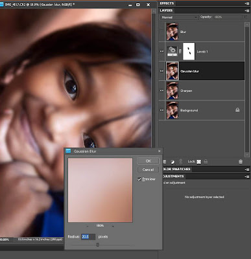The image size is (251, 259).
Task: Switch to the Effects panel tab
Action: [167, 3]
